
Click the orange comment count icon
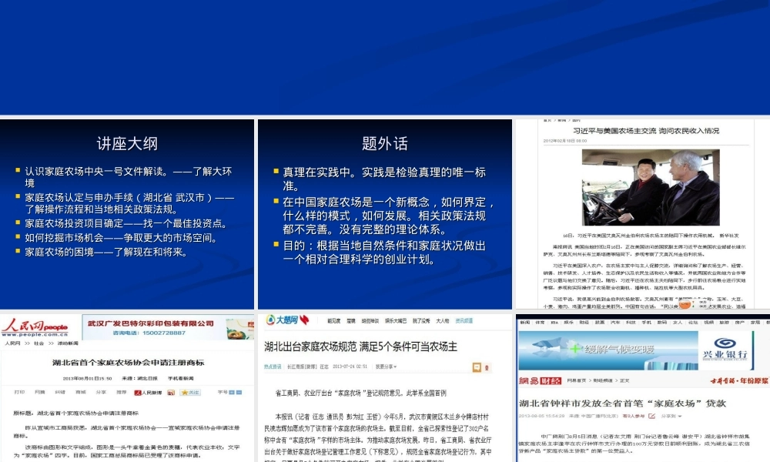(477, 367)
